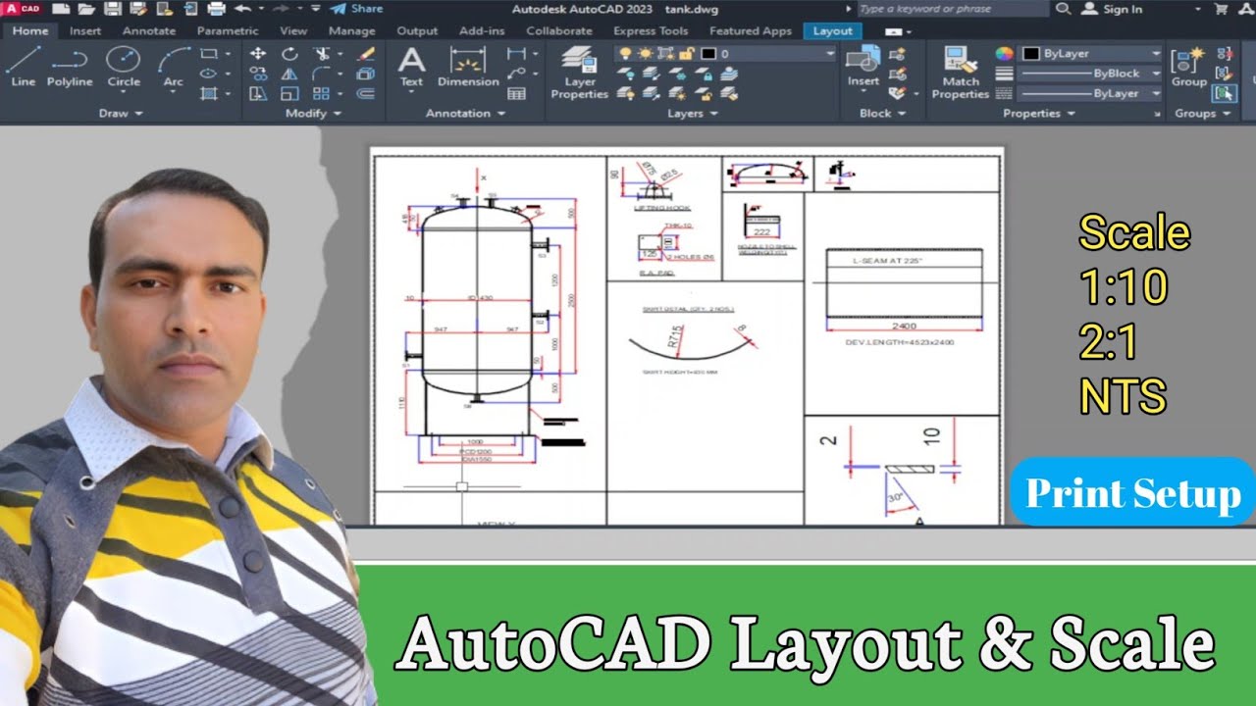Switch to the Parametric tab
1256x706 pixels.
point(228,30)
